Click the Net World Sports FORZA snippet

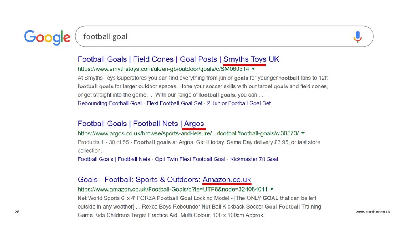pyautogui.click(x=199, y=207)
